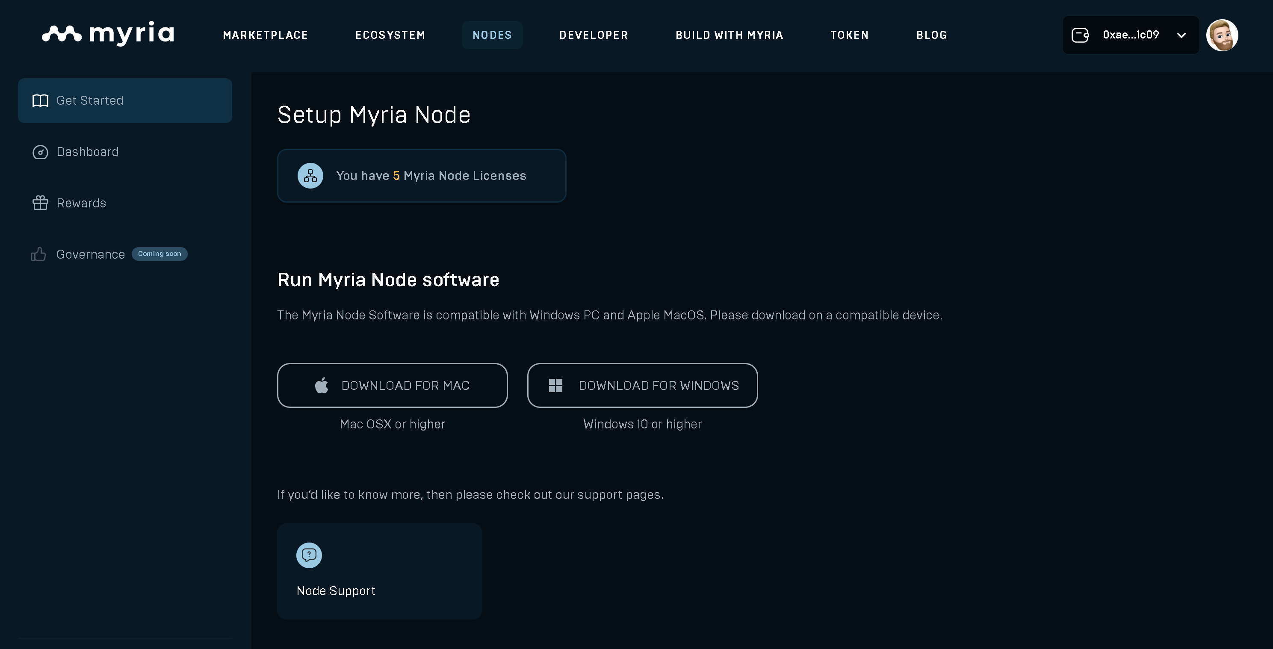The image size is (1273, 649).
Task: Click 'Mac OSX or higher' text
Action: [x=393, y=424]
